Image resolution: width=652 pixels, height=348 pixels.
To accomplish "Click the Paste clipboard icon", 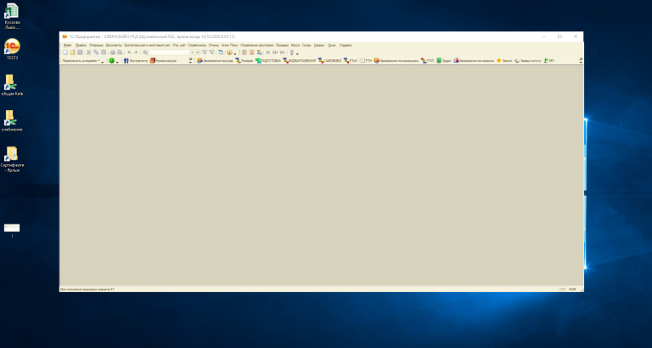I will click(x=104, y=52).
